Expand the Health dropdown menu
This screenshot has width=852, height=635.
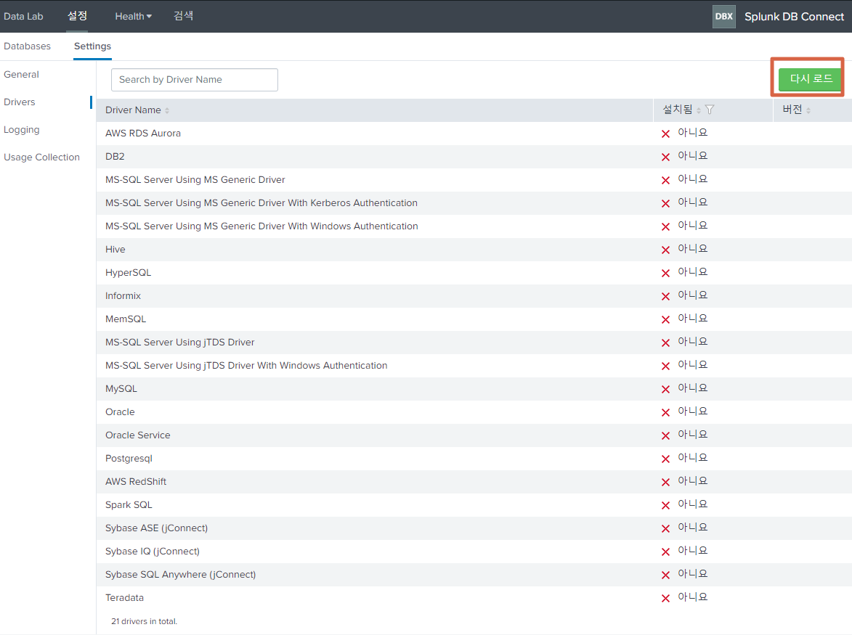(133, 16)
